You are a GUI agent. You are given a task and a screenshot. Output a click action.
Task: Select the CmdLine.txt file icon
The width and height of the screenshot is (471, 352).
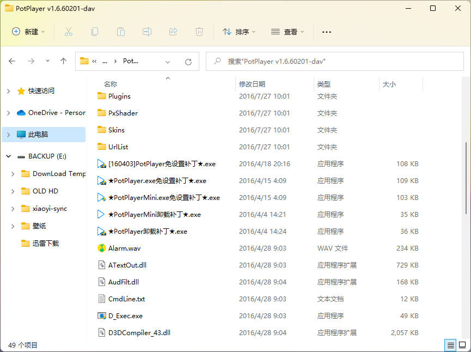point(101,299)
